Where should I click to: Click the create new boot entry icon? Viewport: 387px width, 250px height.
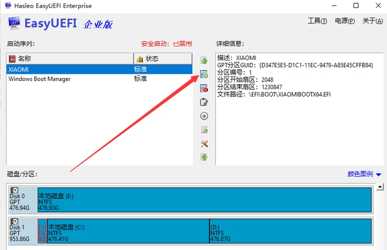(x=204, y=74)
